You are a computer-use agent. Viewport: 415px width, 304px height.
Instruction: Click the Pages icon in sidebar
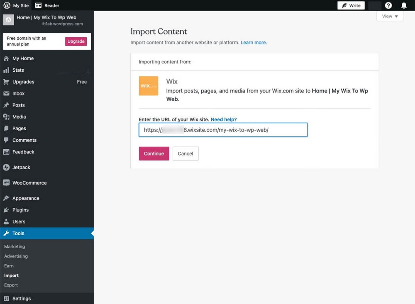6,128
